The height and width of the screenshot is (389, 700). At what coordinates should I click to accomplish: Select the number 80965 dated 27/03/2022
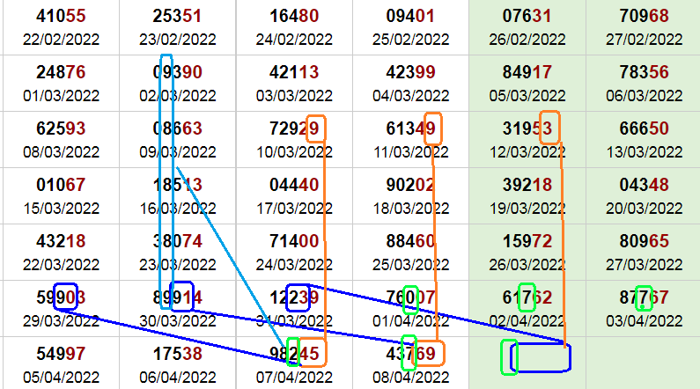click(x=644, y=243)
